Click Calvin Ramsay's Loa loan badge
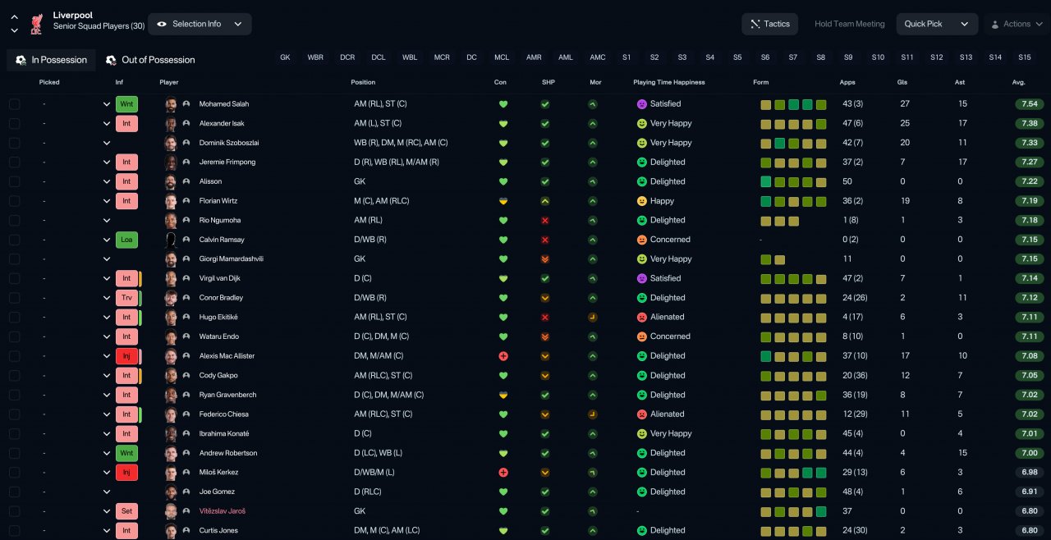Screen dimensions: 1051x540 click(126, 240)
